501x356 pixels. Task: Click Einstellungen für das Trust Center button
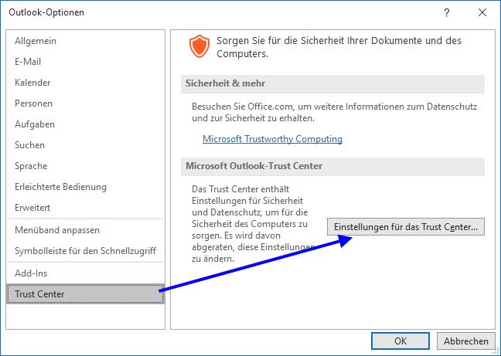(406, 227)
